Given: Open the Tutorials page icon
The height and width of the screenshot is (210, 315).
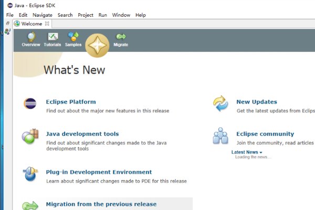Looking at the screenshot, I should (52, 37).
